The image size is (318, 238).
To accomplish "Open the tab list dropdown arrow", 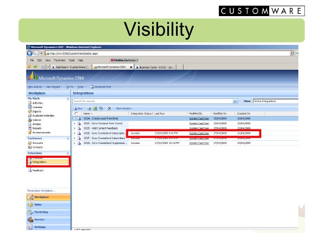I will click(x=48, y=67).
